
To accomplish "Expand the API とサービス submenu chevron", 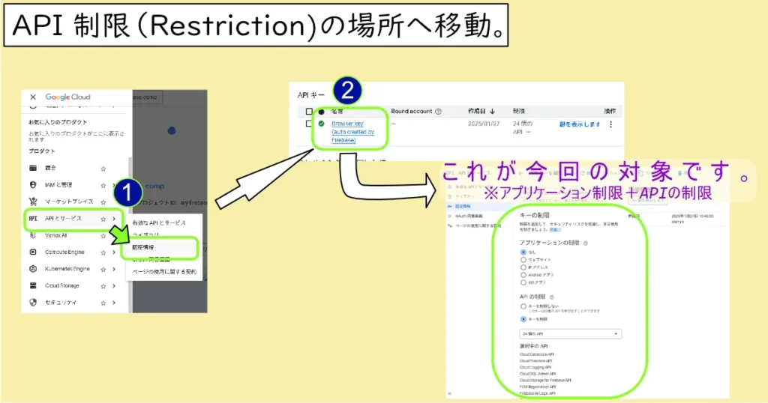I will click(114, 219).
